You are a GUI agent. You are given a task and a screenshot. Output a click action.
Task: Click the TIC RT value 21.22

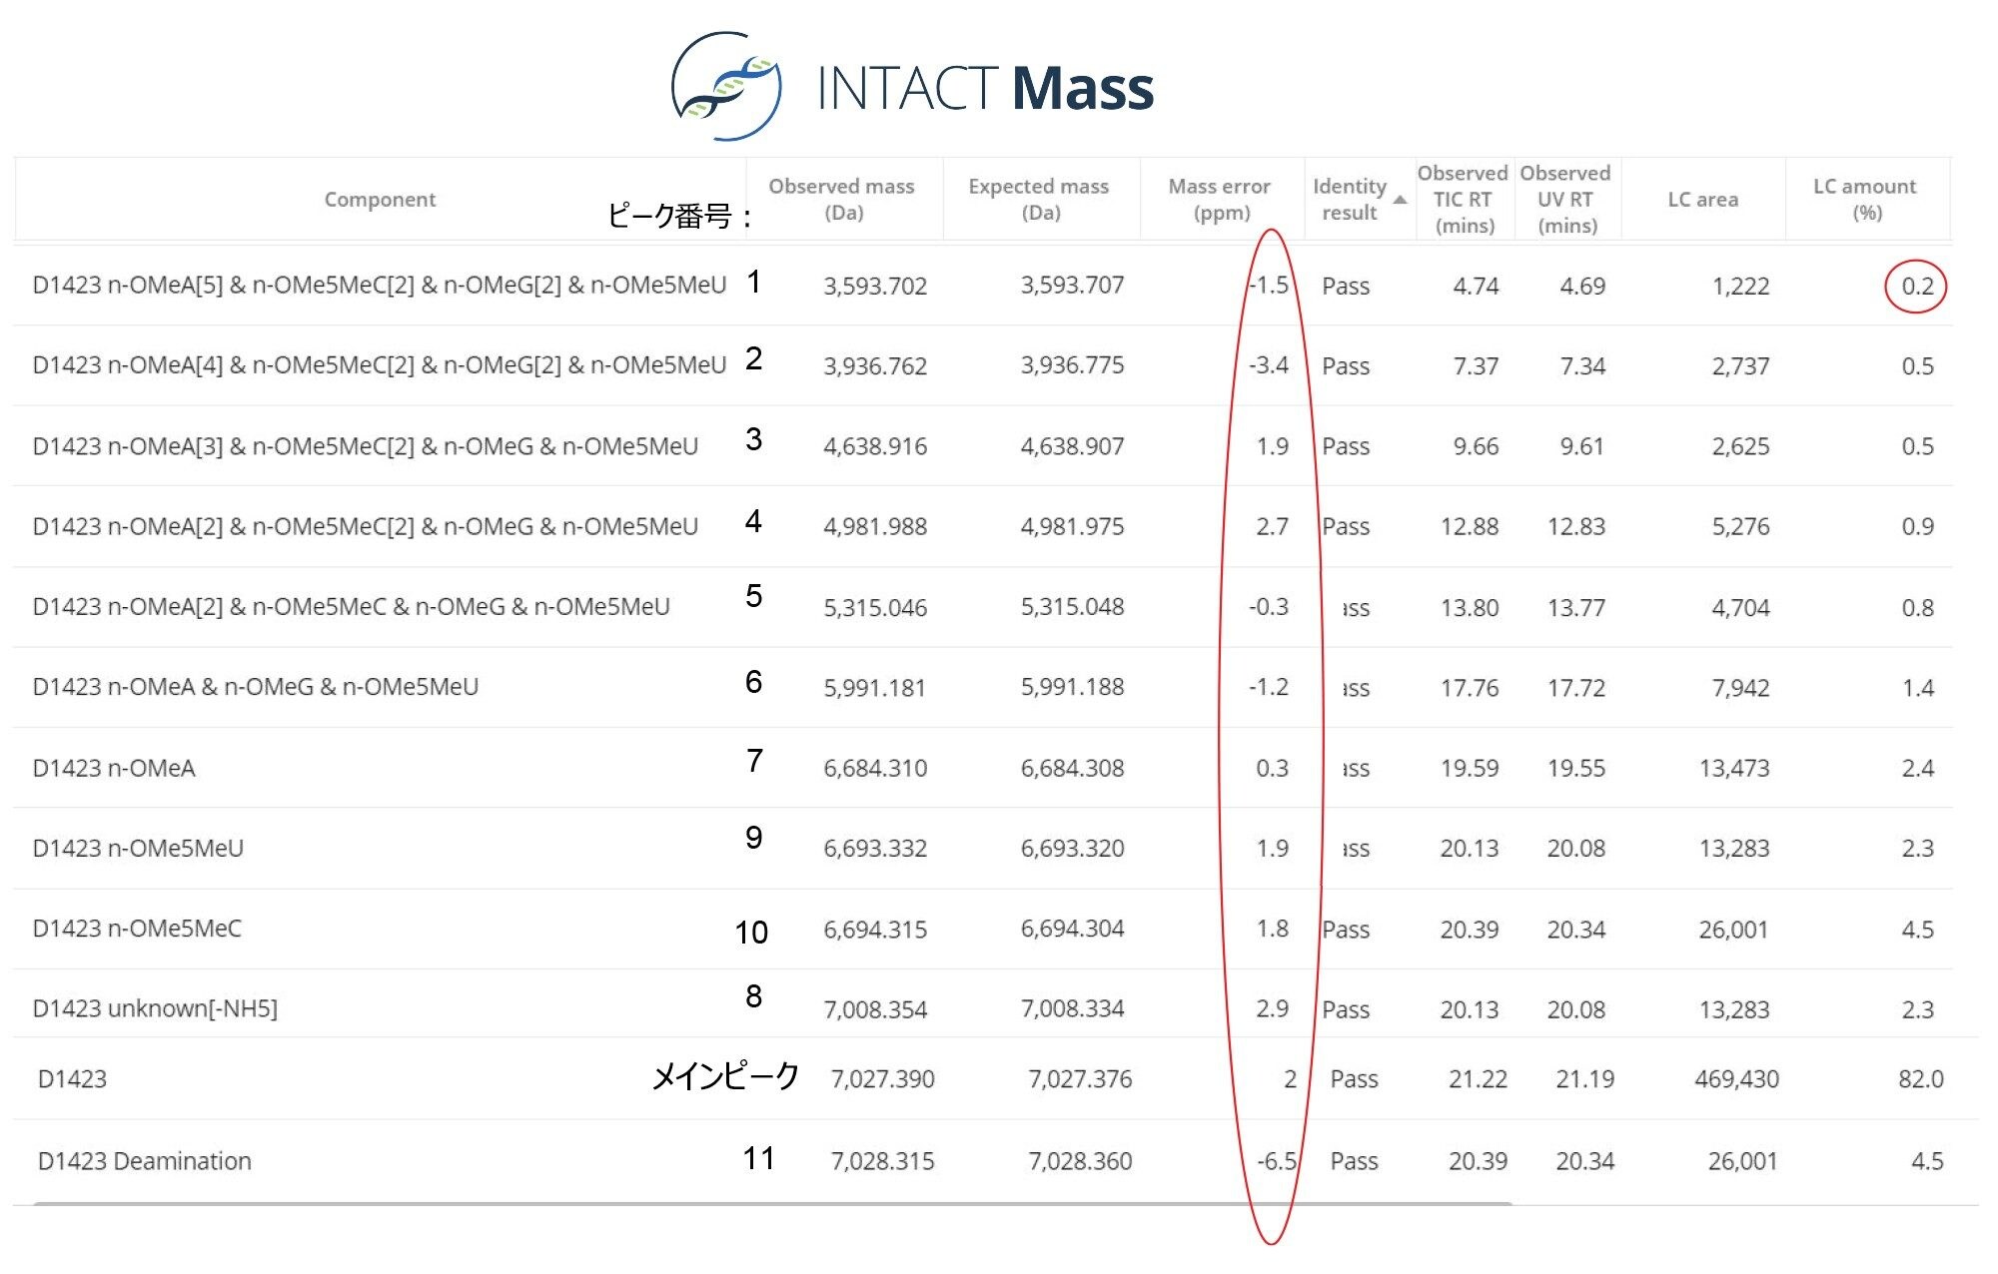(1478, 1078)
